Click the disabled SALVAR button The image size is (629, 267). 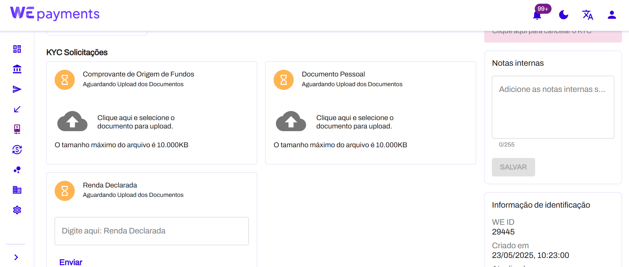point(513,167)
